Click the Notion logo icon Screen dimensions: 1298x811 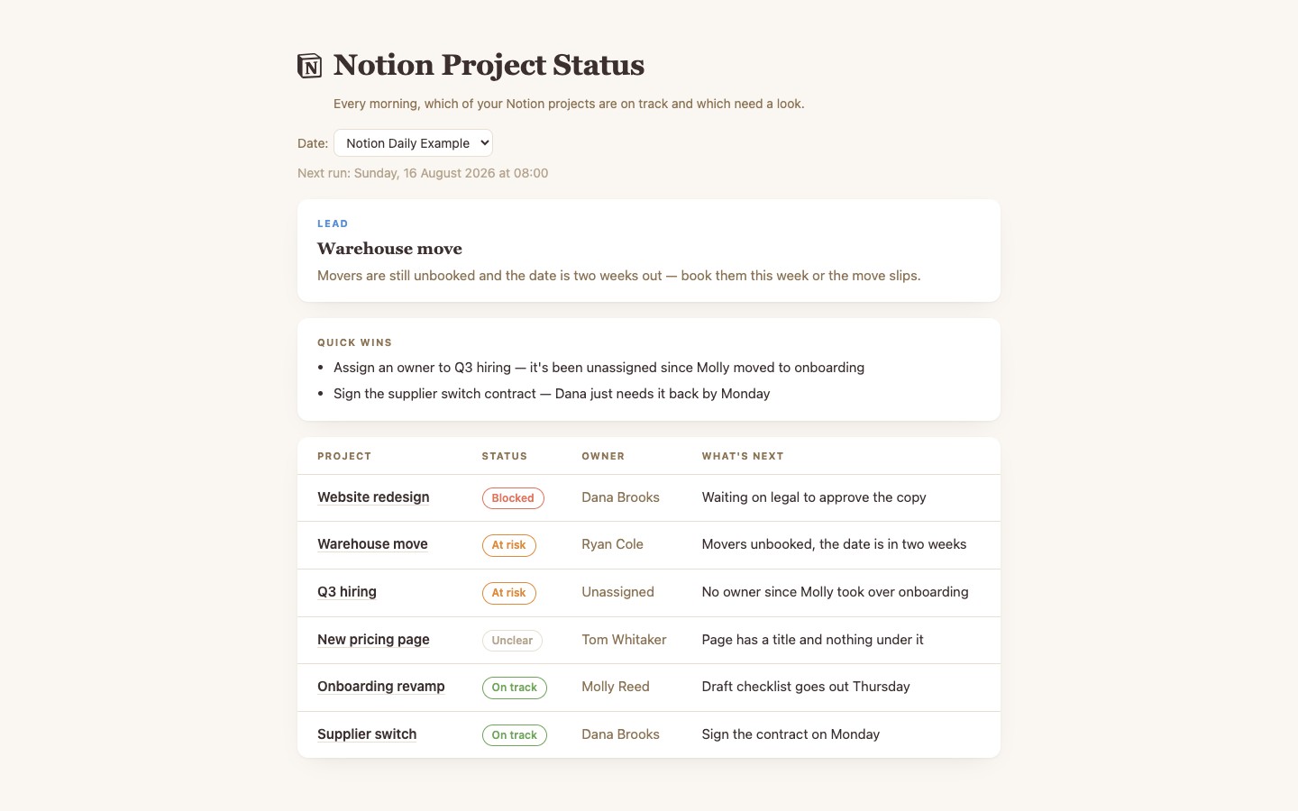coord(310,66)
